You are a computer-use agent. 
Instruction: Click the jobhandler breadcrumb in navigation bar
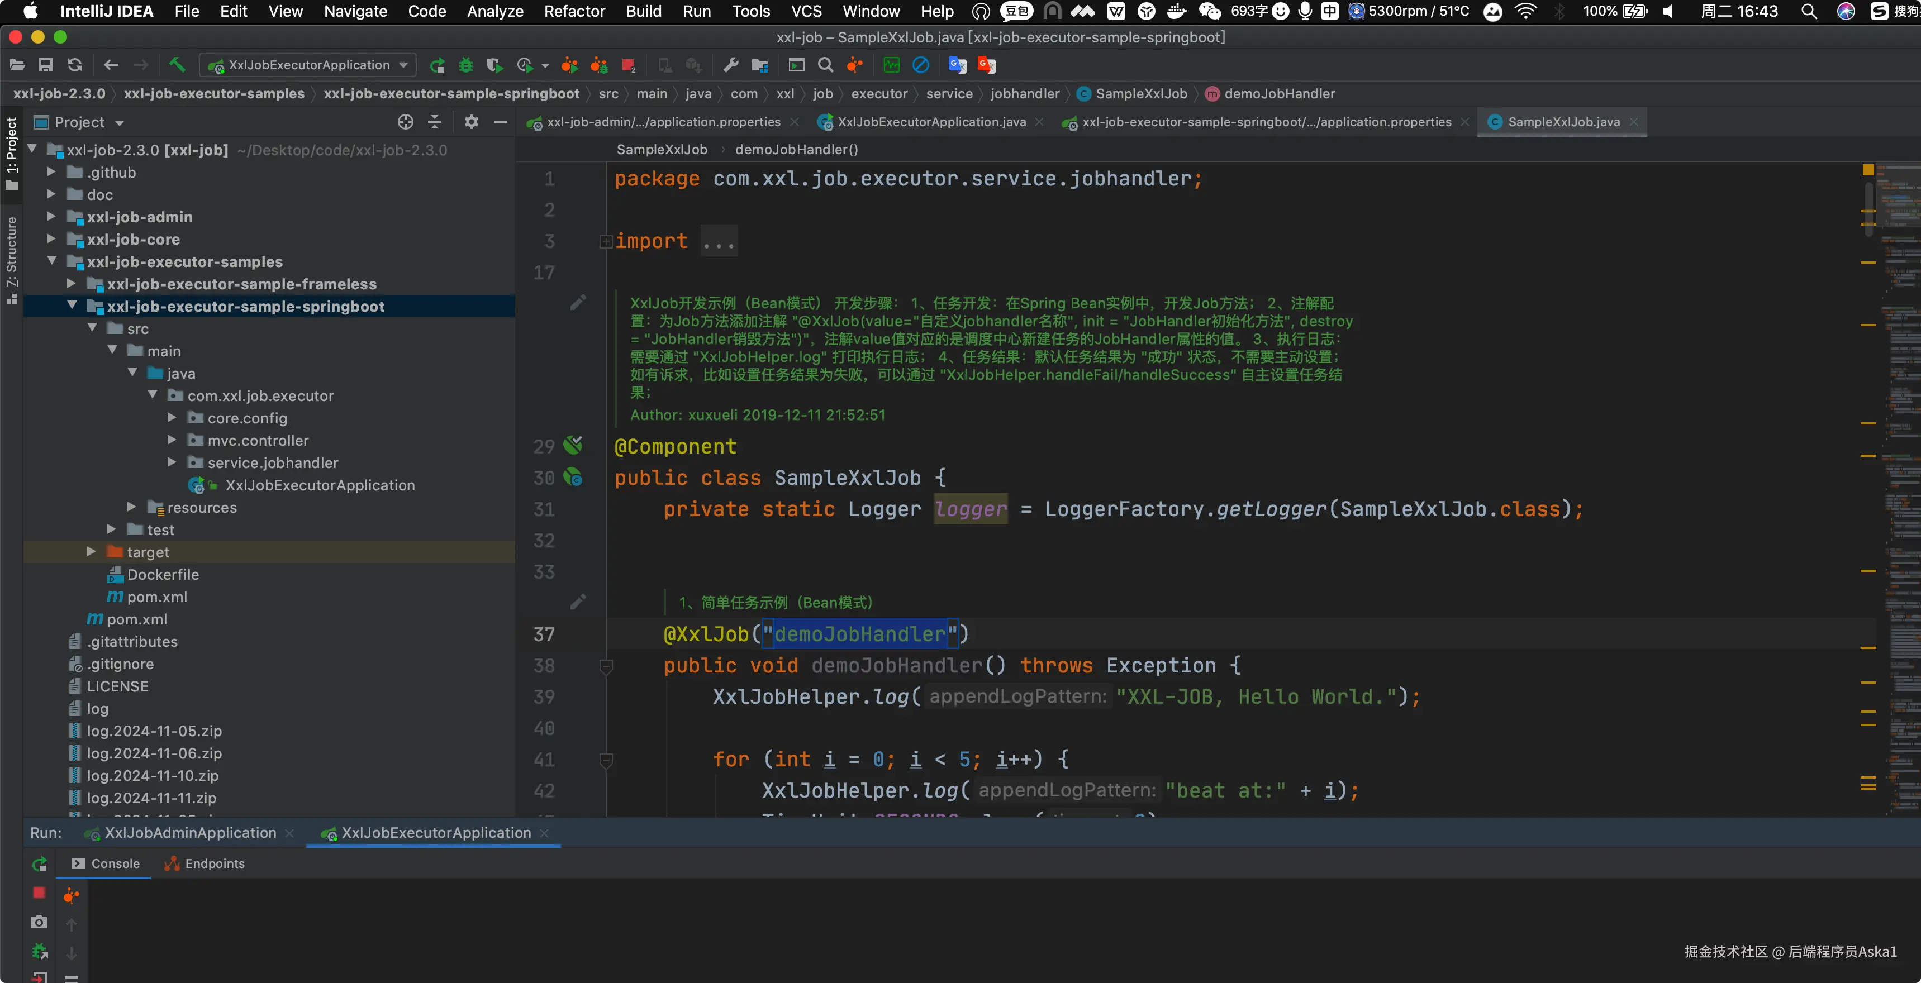(x=1025, y=94)
